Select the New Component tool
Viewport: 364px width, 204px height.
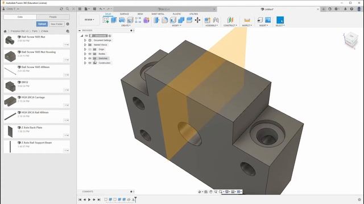coord(207,20)
